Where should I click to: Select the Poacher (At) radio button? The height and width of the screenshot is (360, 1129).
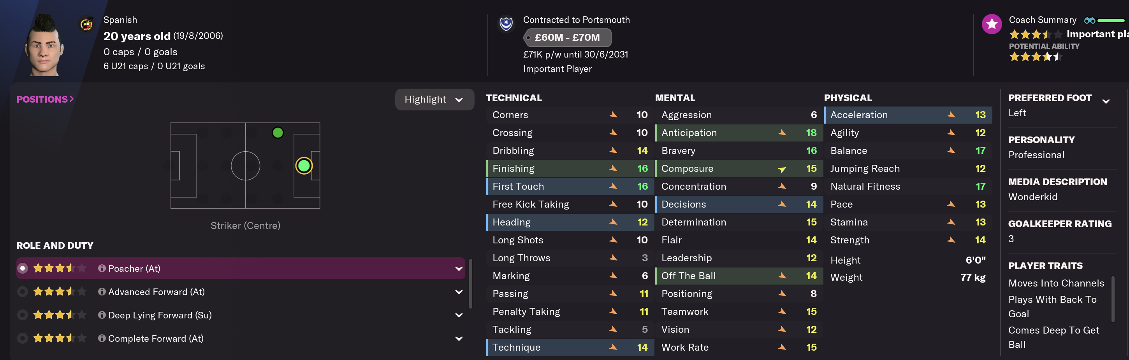(23, 268)
